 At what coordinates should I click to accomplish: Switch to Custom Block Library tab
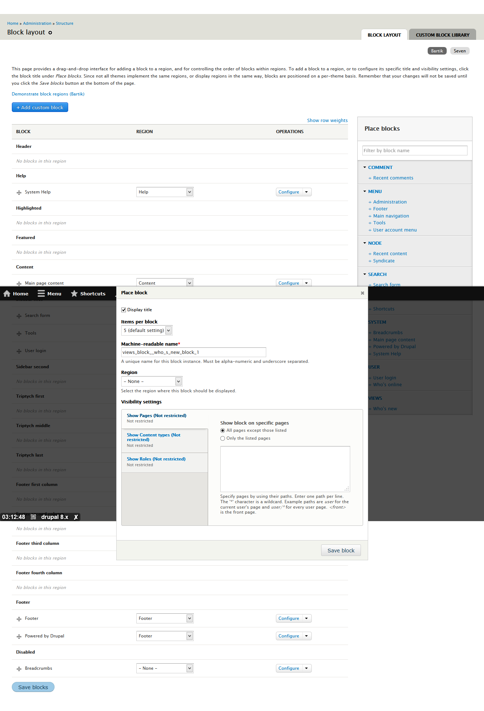tap(442, 35)
